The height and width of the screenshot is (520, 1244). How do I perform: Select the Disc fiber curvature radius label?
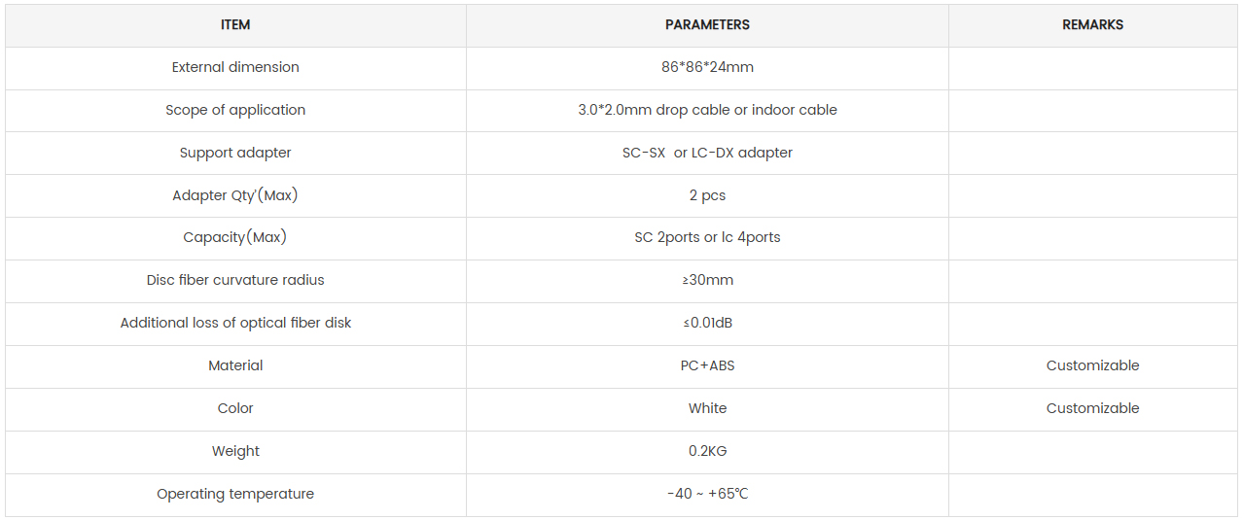pos(235,280)
